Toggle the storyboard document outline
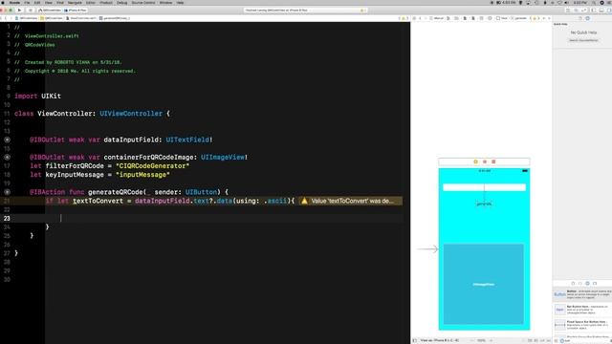Viewport: 612px width, 344px height. pyautogui.click(x=414, y=340)
